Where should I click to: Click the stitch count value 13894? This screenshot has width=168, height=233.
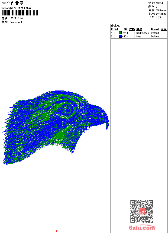pos(160,3)
